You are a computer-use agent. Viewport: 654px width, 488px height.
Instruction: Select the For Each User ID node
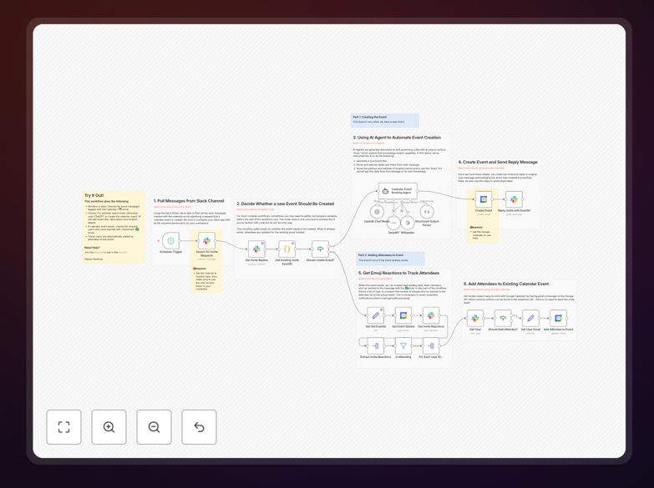pyautogui.click(x=431, y=346)
